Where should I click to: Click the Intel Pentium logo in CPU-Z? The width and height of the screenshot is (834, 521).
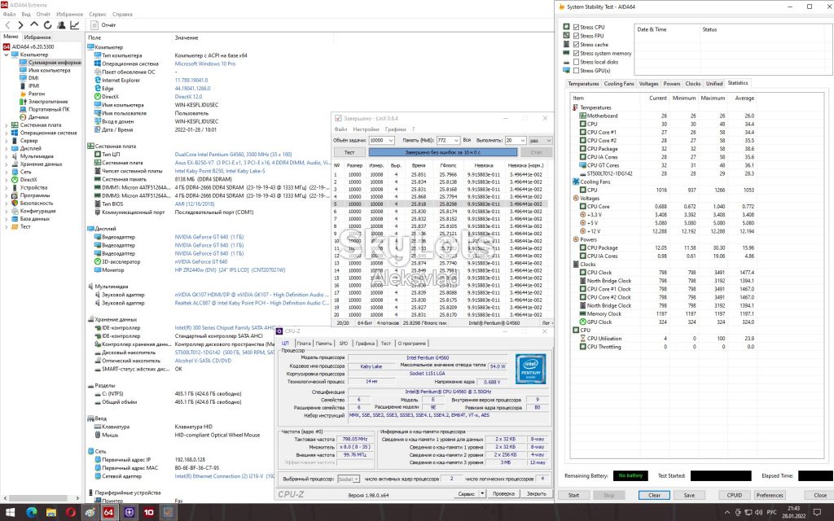click(530, 369)
